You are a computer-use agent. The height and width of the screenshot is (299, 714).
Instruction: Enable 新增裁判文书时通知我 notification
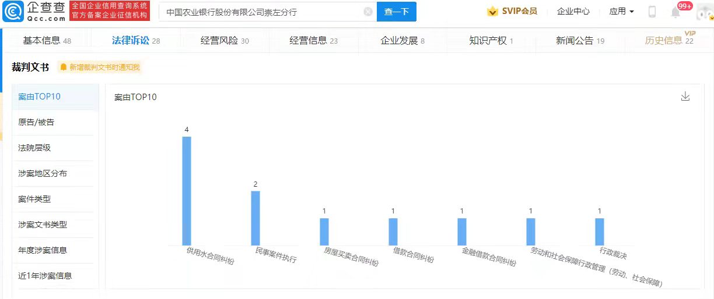coord(100,67)
